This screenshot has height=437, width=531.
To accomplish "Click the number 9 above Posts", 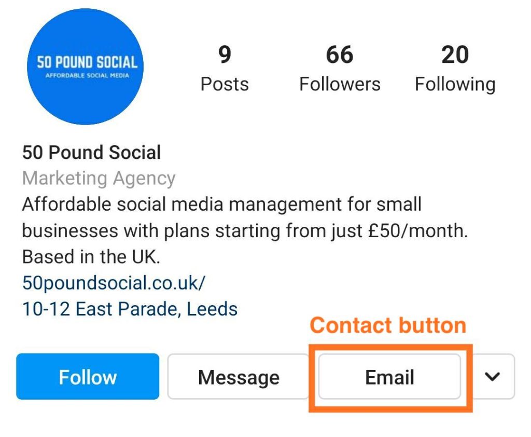I will (x=225, y=54).
